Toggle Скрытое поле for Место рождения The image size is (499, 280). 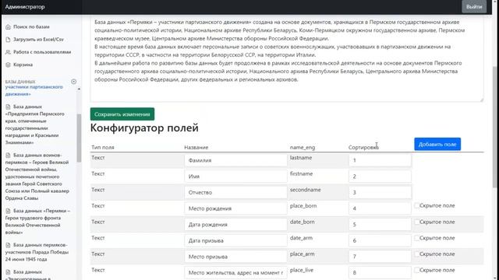416,205
